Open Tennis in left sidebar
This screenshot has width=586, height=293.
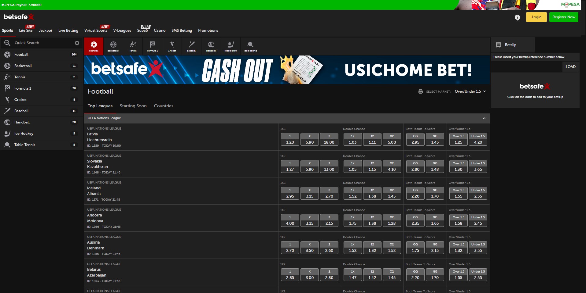click(41, 77)
